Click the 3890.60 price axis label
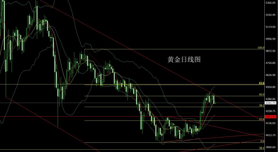The image size is (278, 152). coord(270,147)
